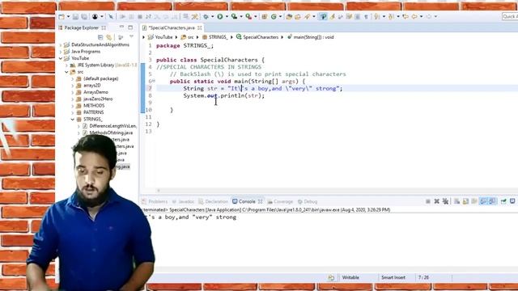The width and height of the screenshot is (518, 291).
Task: Click the Back navigation arrow icon
Action: [414, 16]
